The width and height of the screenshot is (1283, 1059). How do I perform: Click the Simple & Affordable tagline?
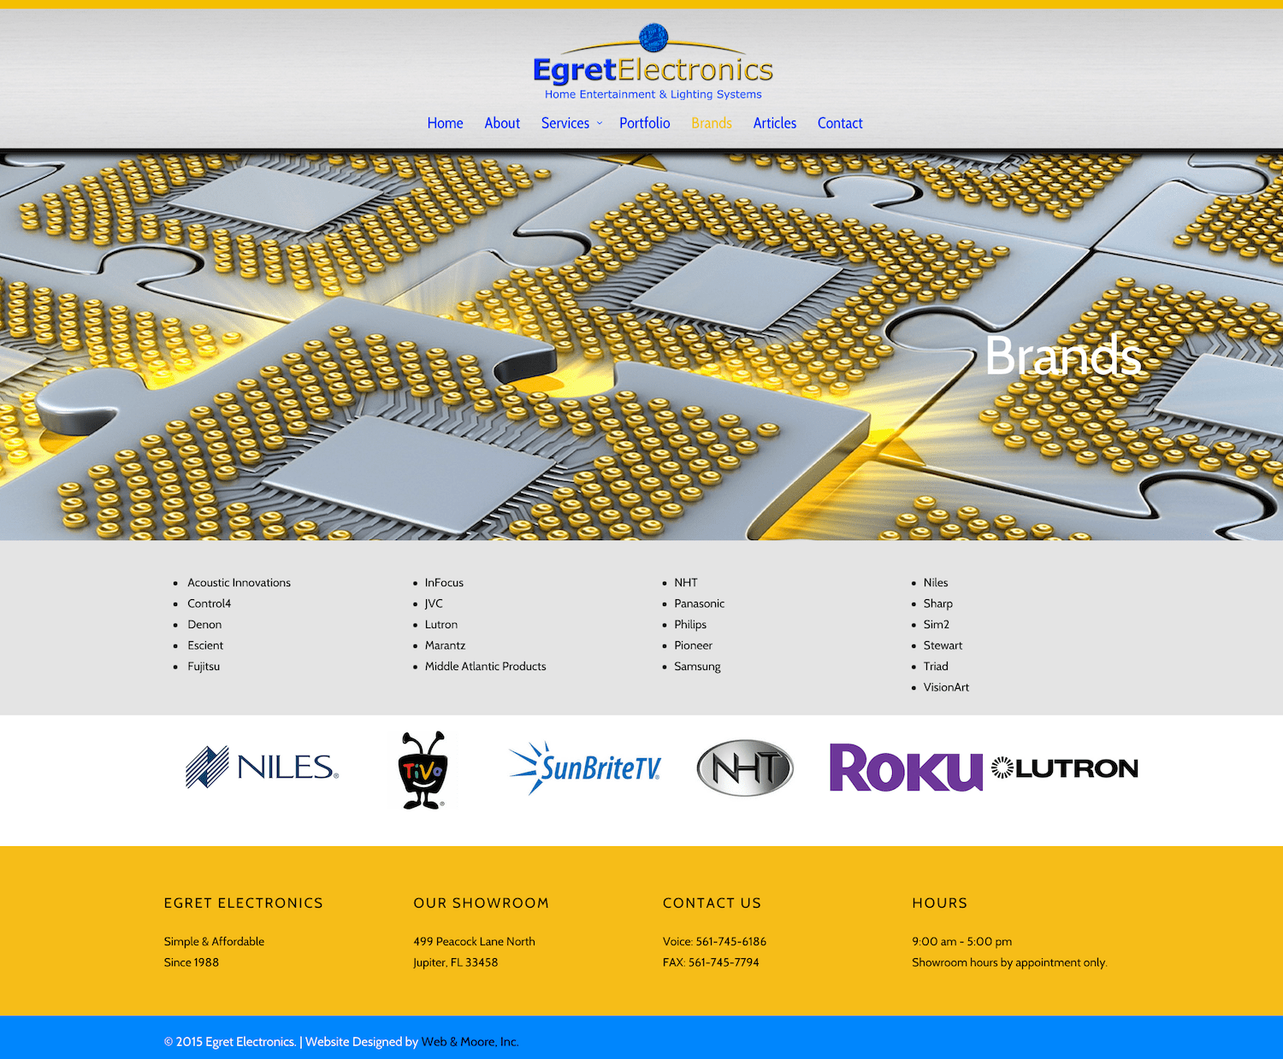214,941
